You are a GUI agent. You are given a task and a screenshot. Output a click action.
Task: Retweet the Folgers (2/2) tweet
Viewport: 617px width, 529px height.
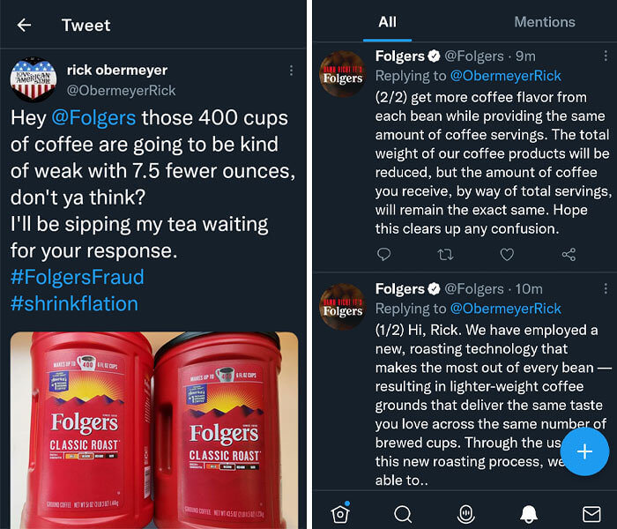point(445,255)
